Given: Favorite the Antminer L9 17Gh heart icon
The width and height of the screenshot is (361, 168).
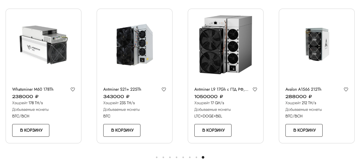Looking at the screenshot, I should pyautogui.click(x=255, y=89).
